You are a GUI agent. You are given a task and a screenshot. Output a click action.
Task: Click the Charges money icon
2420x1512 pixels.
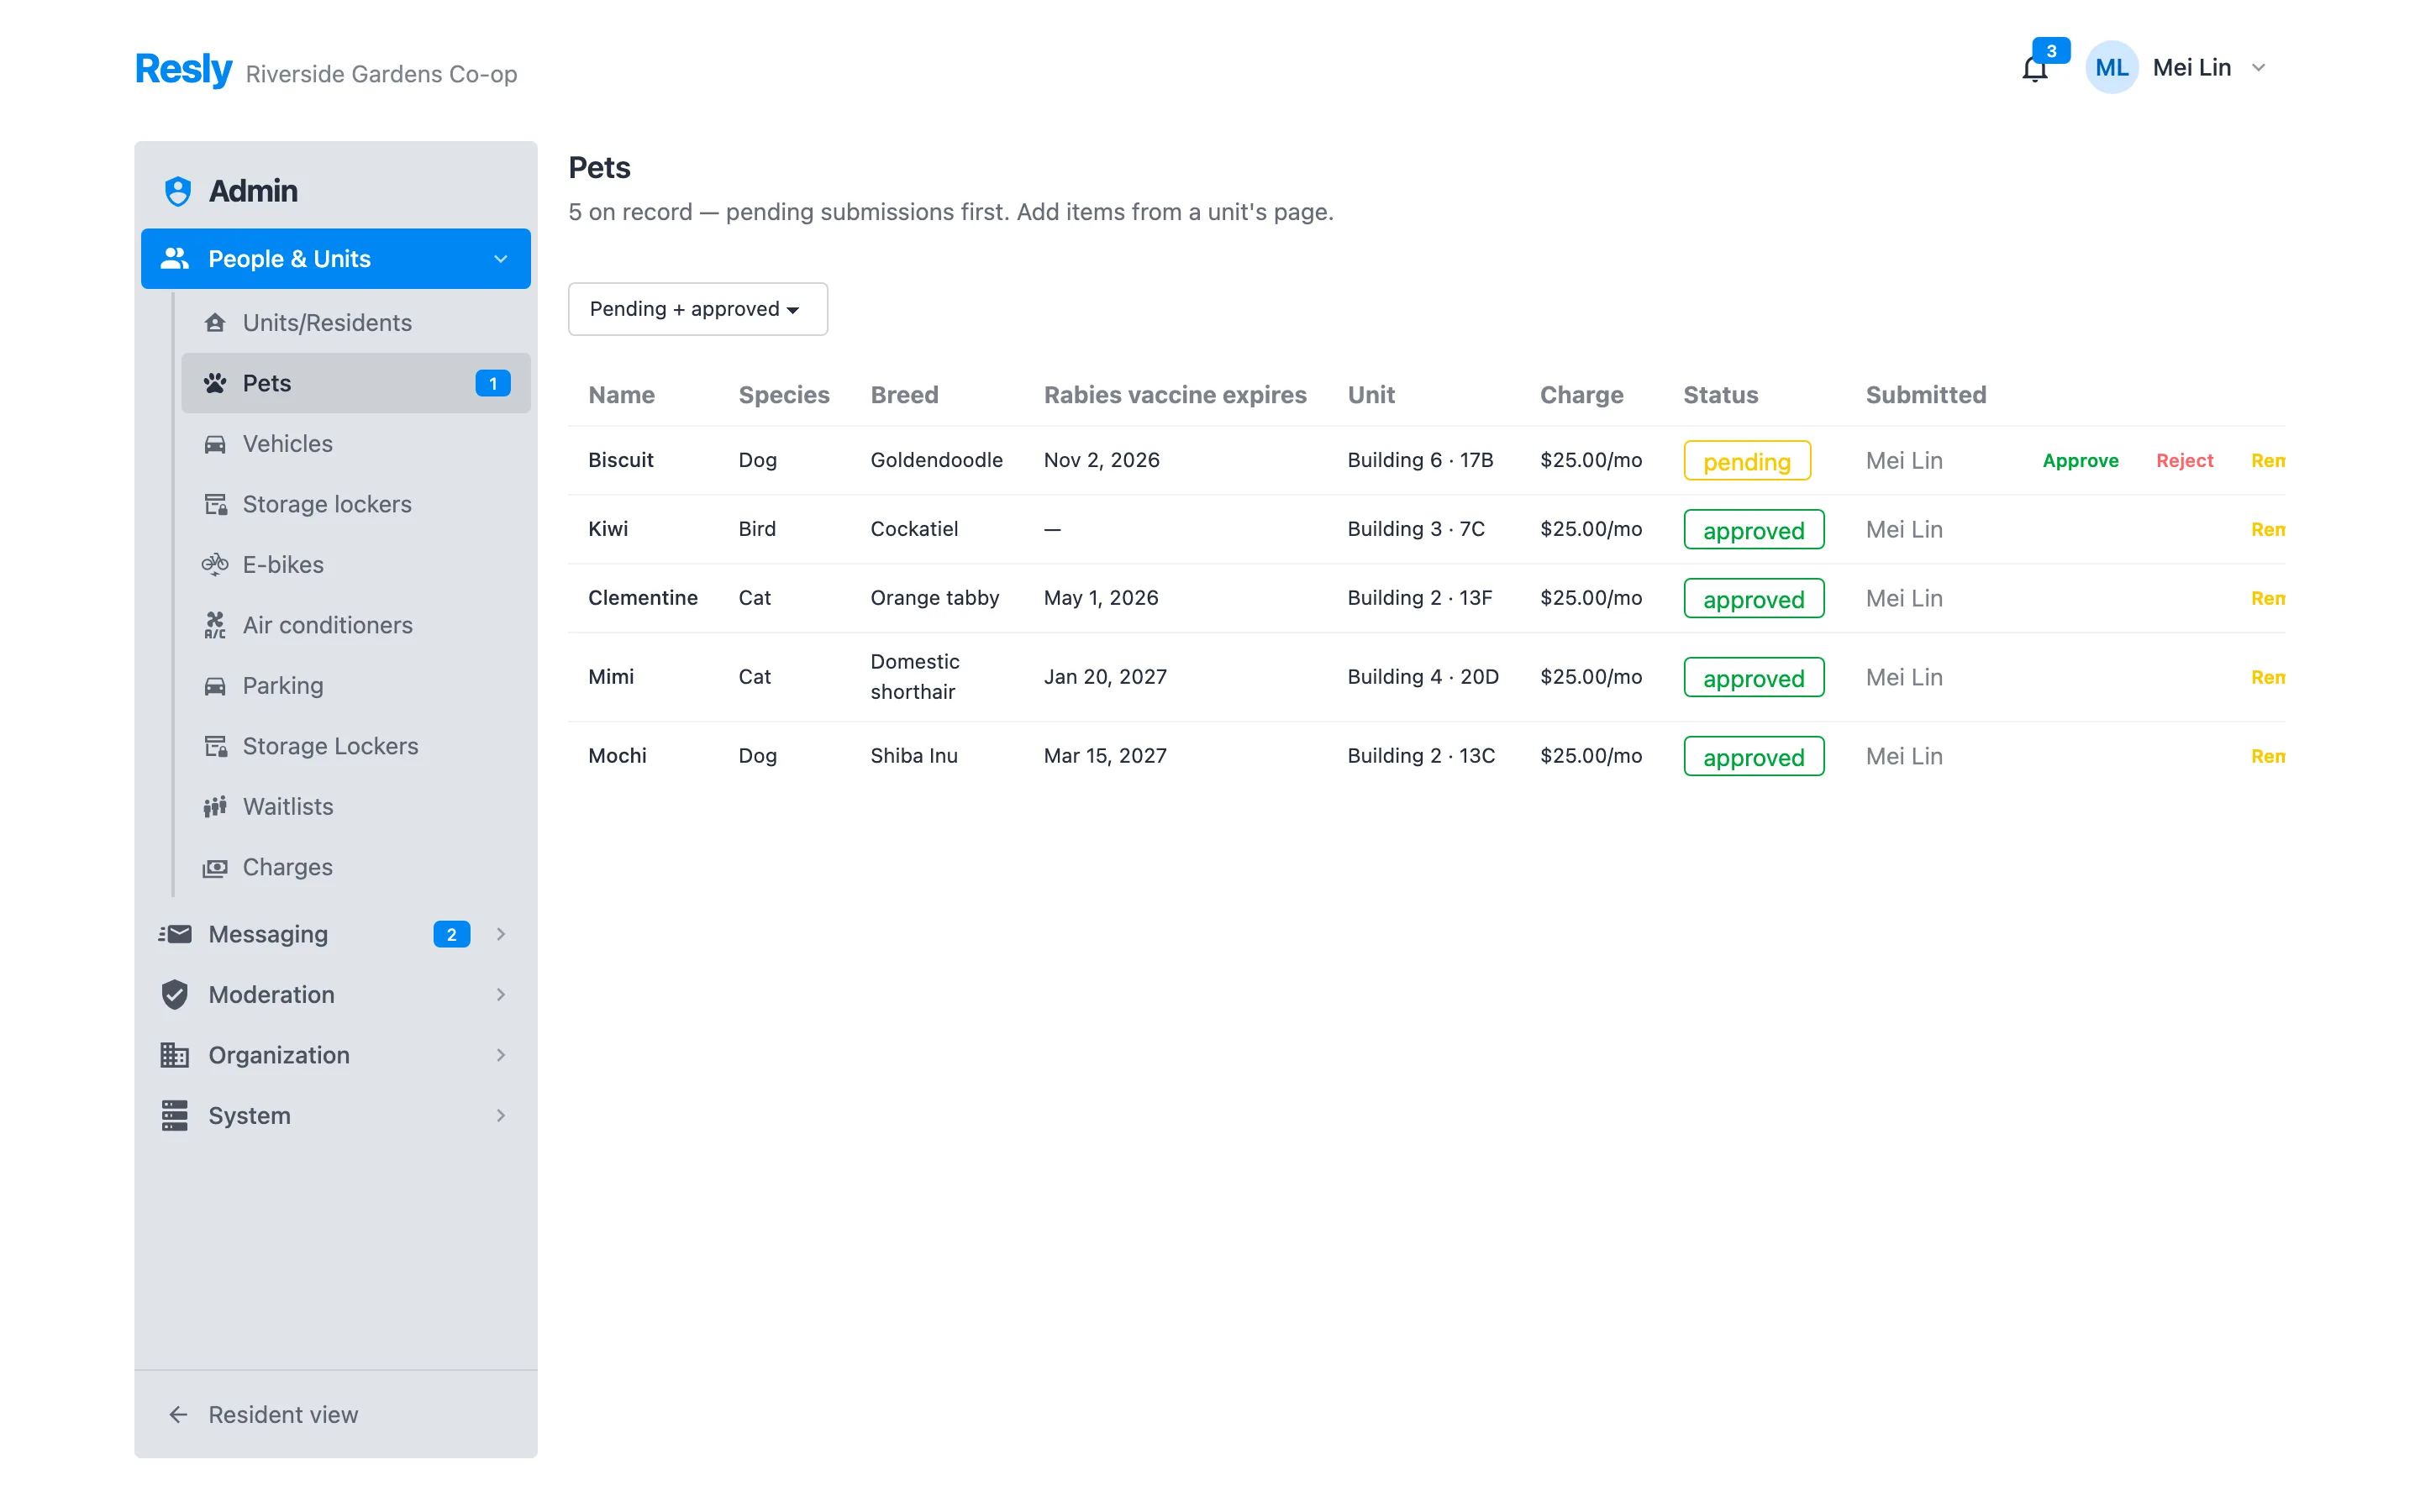215,867
